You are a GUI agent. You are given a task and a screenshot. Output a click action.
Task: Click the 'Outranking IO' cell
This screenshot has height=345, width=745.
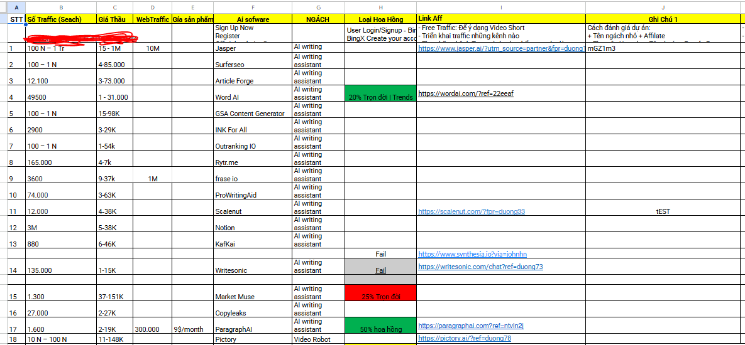pos(253,142)
